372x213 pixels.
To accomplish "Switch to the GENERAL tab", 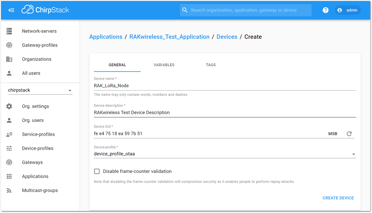I will tap(117, 65).
